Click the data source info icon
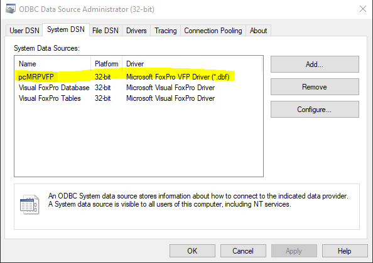This screenshot has width=373, height=263. click(30, 204)
